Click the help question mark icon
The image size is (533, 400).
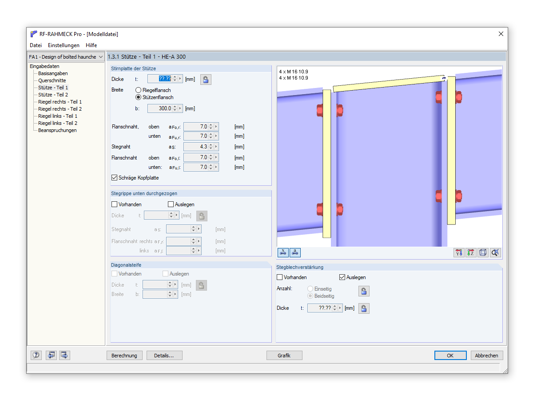(36, 355)
